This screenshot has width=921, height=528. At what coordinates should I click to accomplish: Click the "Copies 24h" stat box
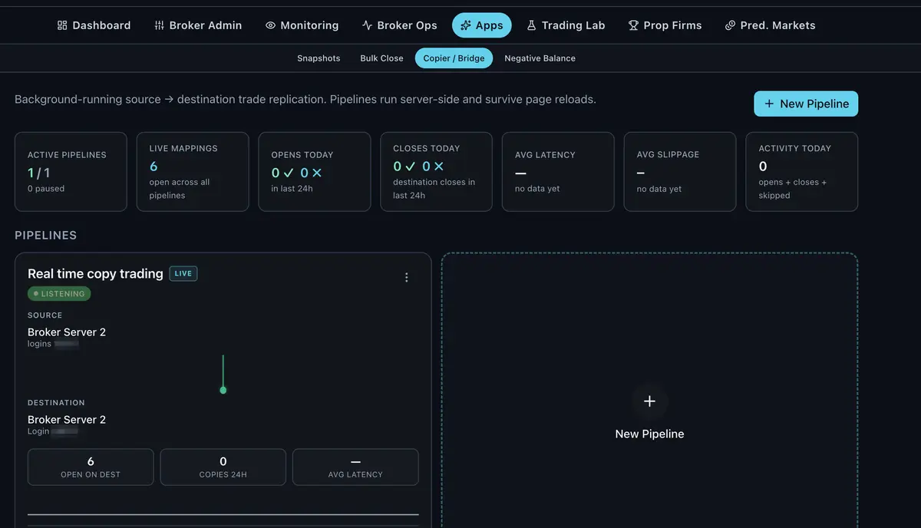point(223,467)
